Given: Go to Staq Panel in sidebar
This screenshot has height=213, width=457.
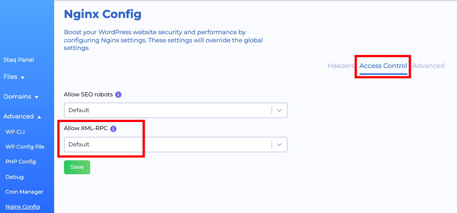Looking at the screenshot, I should 18,60.
